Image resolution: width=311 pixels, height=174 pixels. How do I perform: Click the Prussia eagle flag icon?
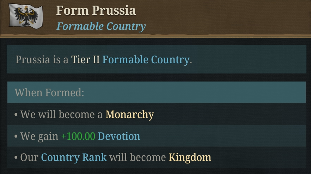coord(26,16)
